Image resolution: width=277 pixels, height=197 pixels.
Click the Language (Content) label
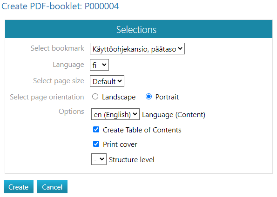pos(174,115)
